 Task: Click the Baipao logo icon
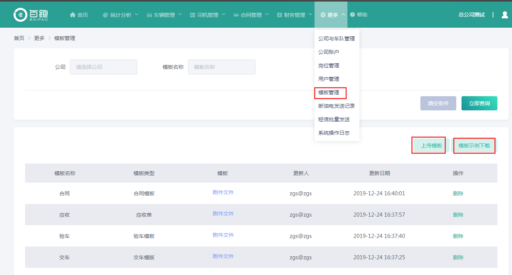[20, 15]
